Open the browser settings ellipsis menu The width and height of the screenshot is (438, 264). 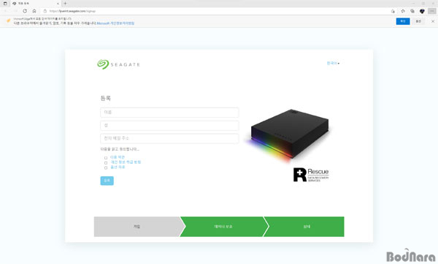pos(432,11)
